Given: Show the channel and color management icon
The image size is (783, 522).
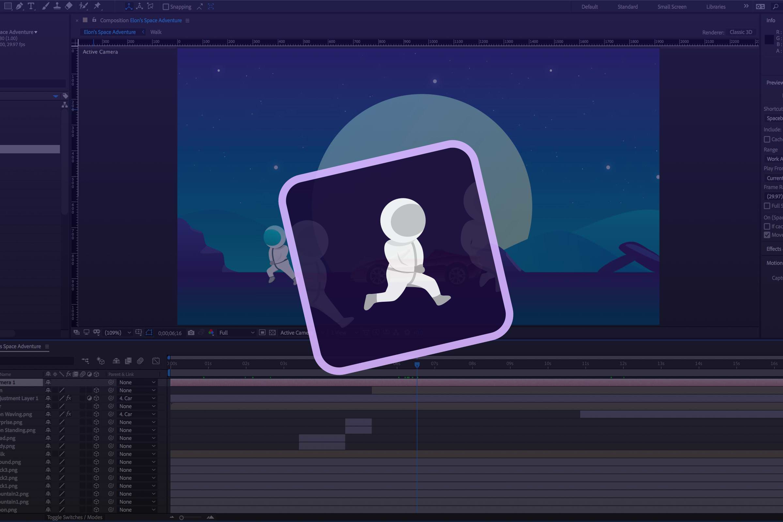Looking at the screenshot, I should click(x=211, y=332).
